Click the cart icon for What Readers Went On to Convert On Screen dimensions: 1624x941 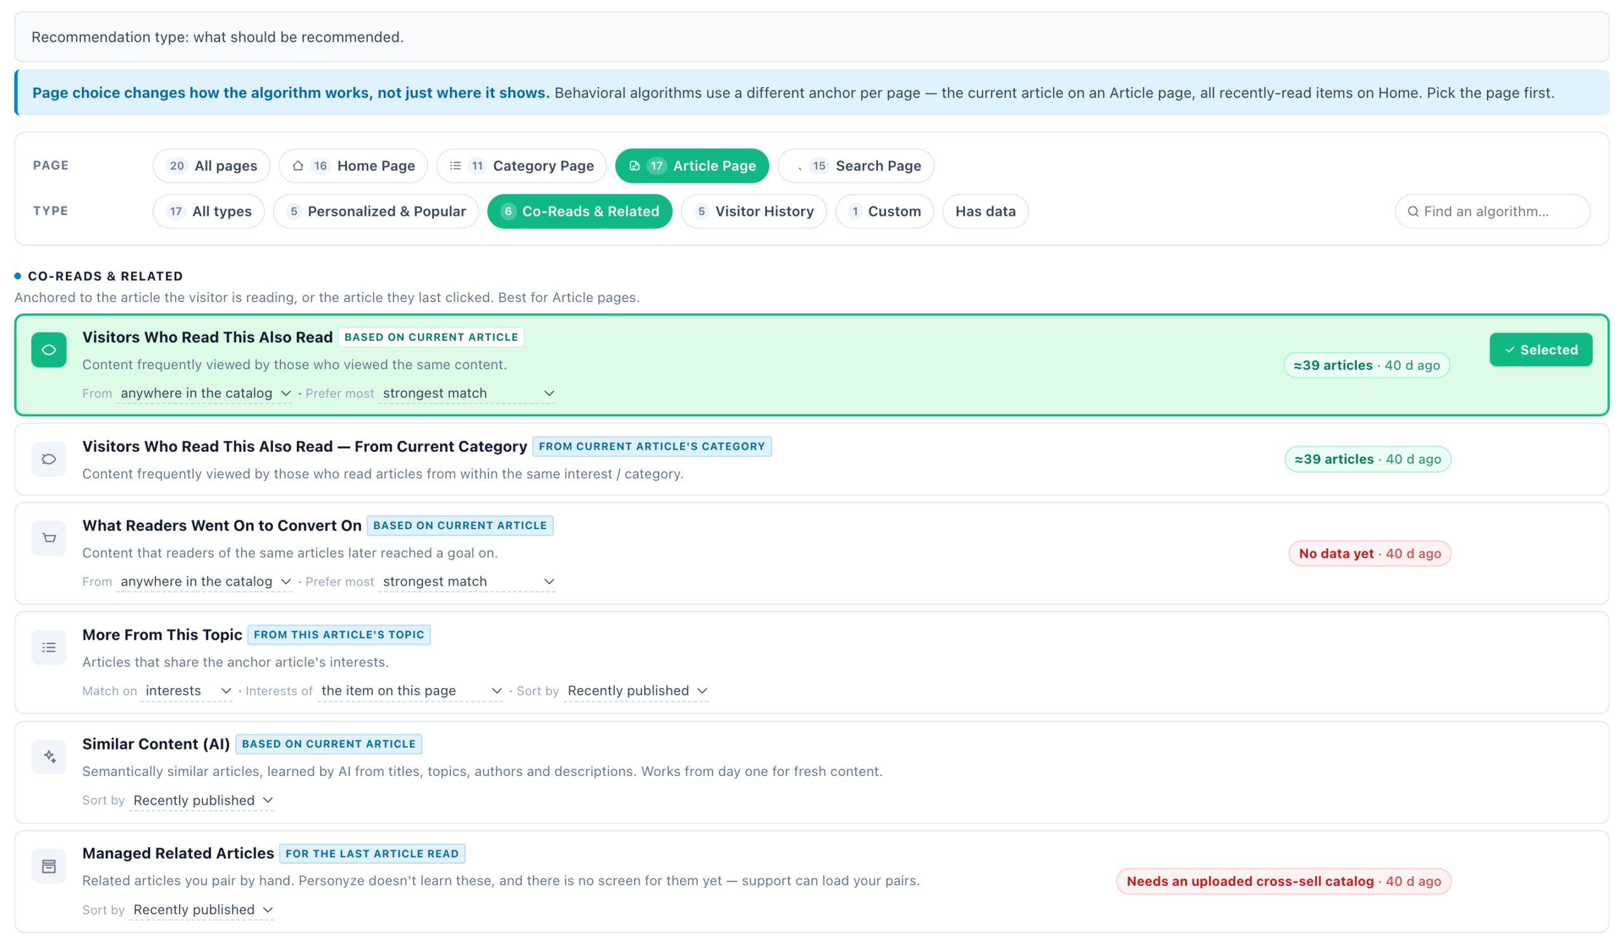pos(49,538)
